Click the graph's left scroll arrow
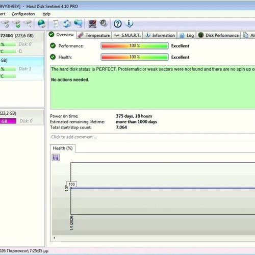255x255 pixels. click(54, 238)
